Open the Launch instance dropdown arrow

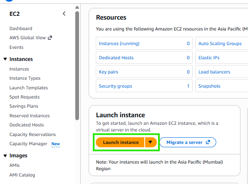point(151,142)
